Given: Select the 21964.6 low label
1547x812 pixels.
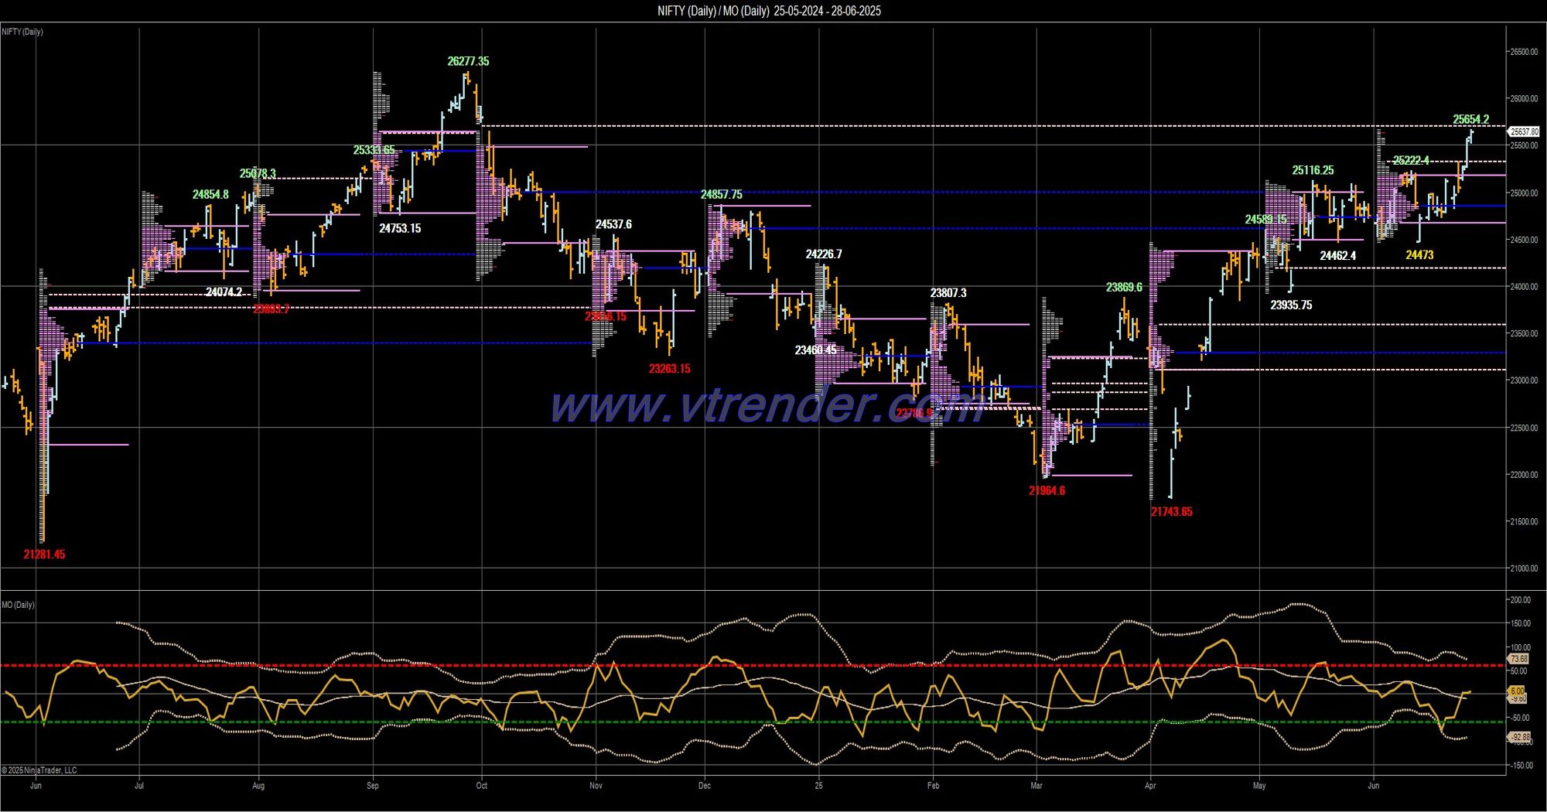Looking at the screenshot, I should pyautogui.click(x=1047, y=490).
